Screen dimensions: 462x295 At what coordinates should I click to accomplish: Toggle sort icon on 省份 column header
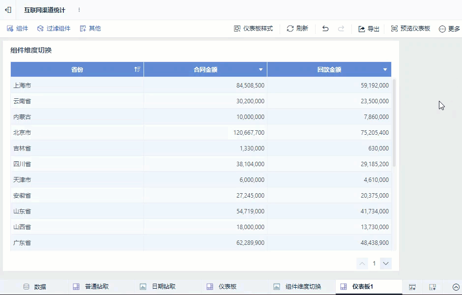coord(137,69)
